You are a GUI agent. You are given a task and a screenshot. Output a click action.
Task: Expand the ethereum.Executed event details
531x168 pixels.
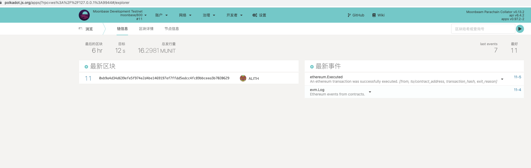point(502,79)
